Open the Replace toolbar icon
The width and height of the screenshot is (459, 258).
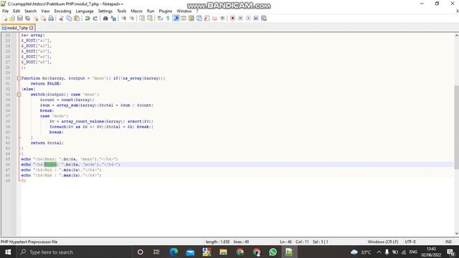113,19
